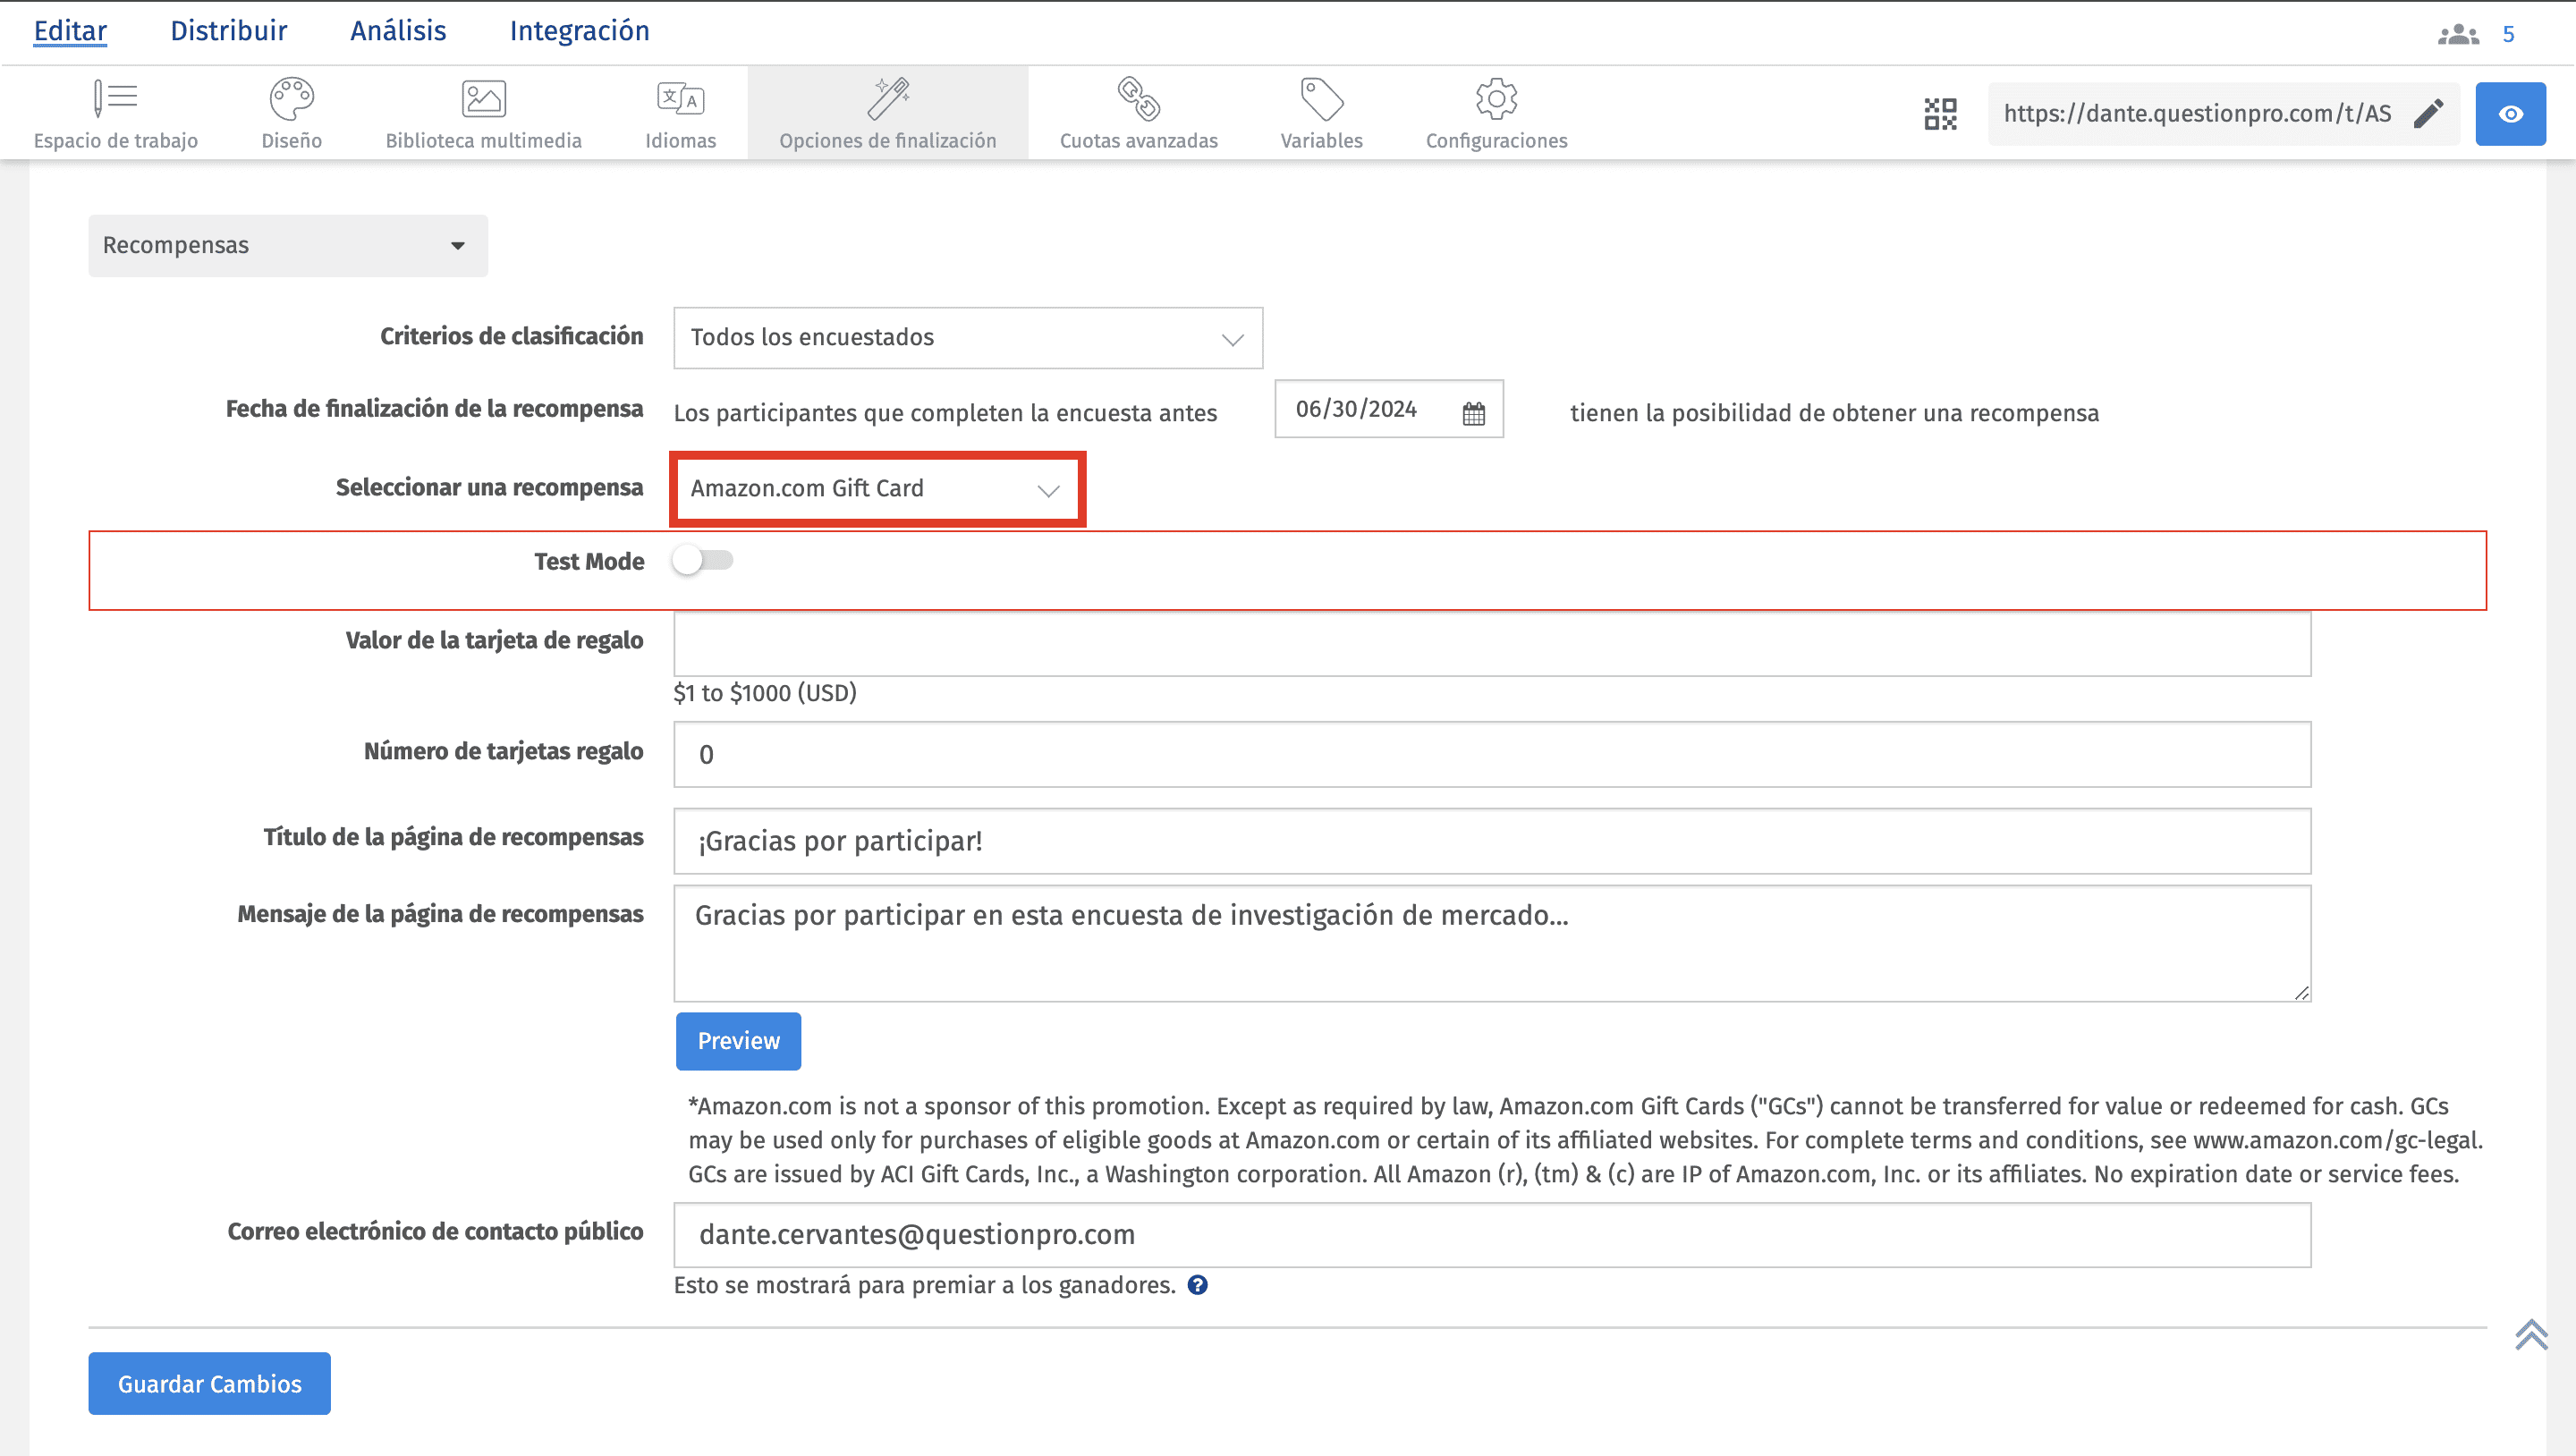Open Configuraciones gear icon
The width and height of the screenshot is (2576, 1456).
click(x=1496, y=99)
